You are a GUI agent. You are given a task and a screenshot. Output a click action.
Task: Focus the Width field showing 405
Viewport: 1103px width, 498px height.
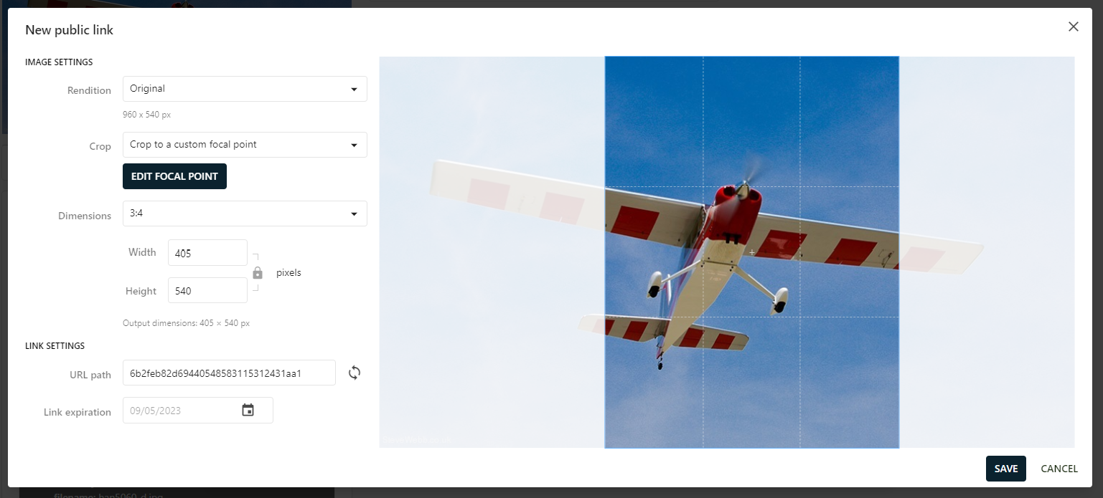tap(207, 253)
